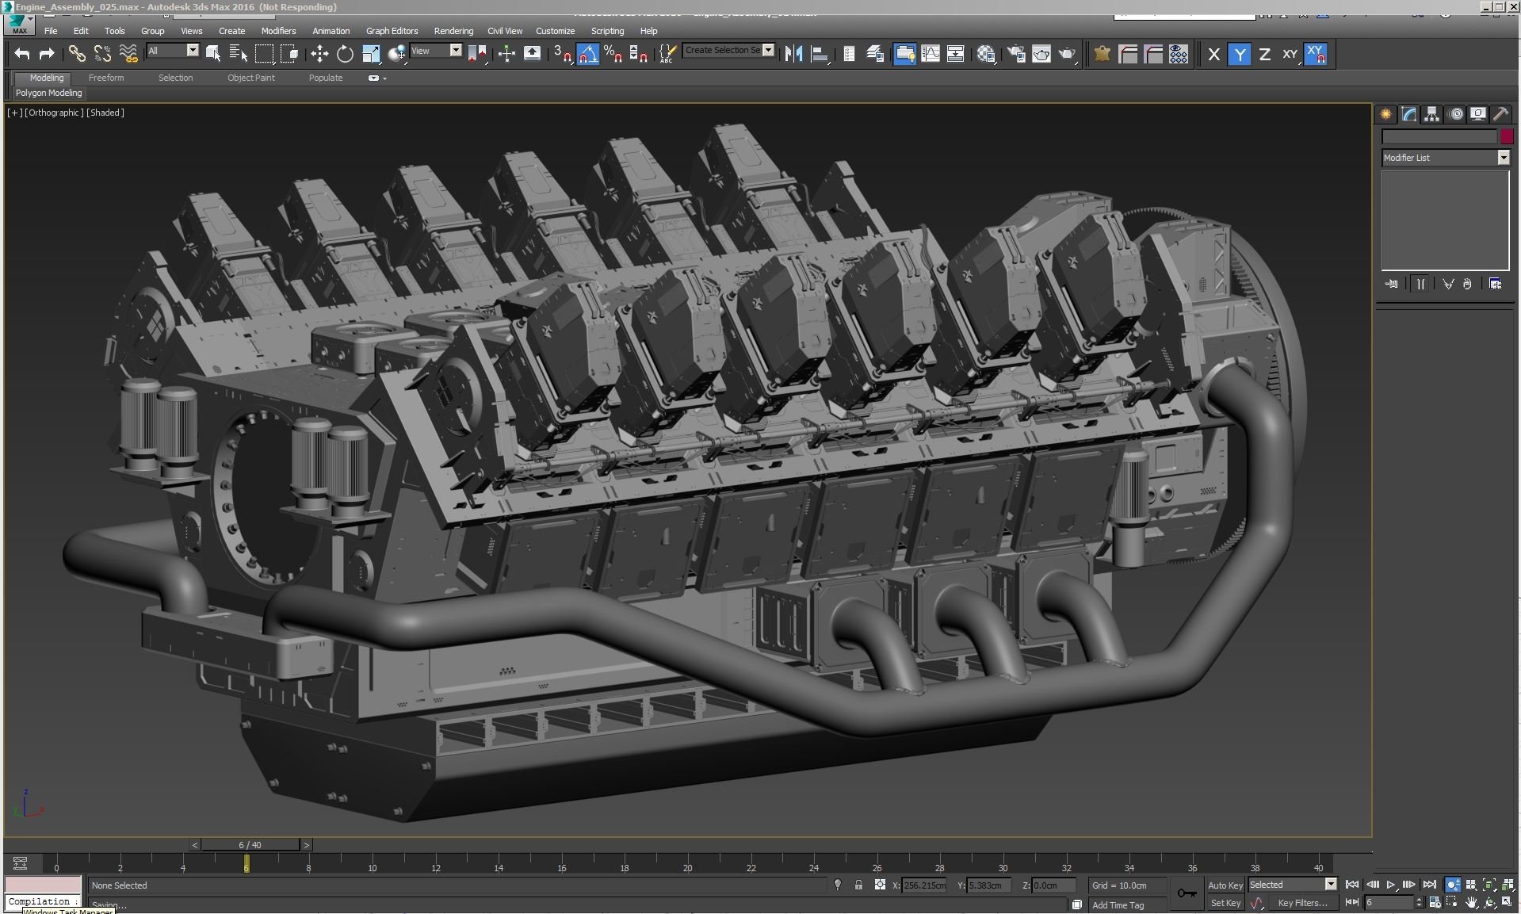
Task: Click the Play Animation button
Action: click(x=1390, y=885)
